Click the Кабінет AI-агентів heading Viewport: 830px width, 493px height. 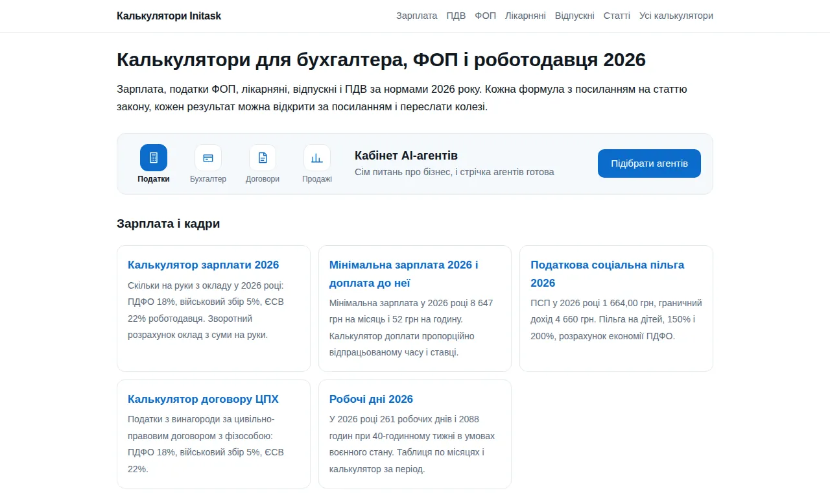click(407, 156)
